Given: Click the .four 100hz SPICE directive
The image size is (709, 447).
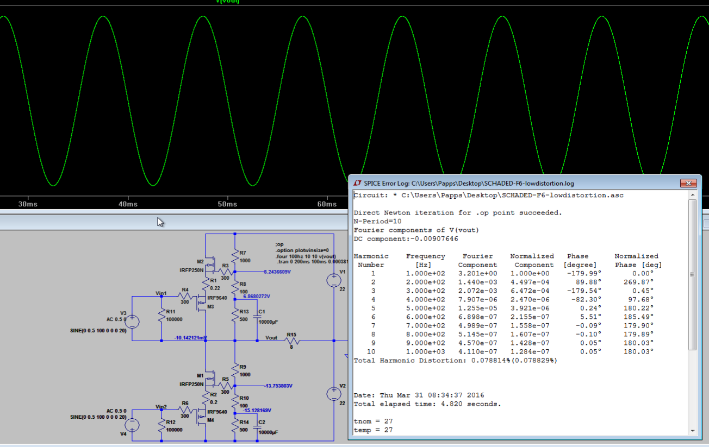Looking at the screenshot, I should [x=306, y=256].
